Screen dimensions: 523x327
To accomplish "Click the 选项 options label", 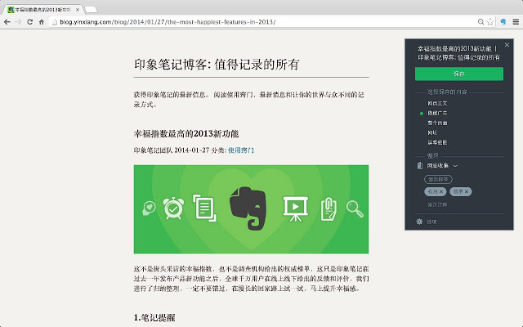I will (431, 222).
